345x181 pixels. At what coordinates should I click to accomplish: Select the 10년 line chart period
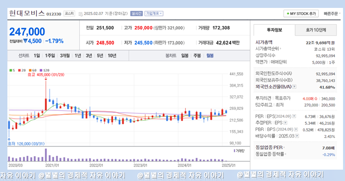112,56
